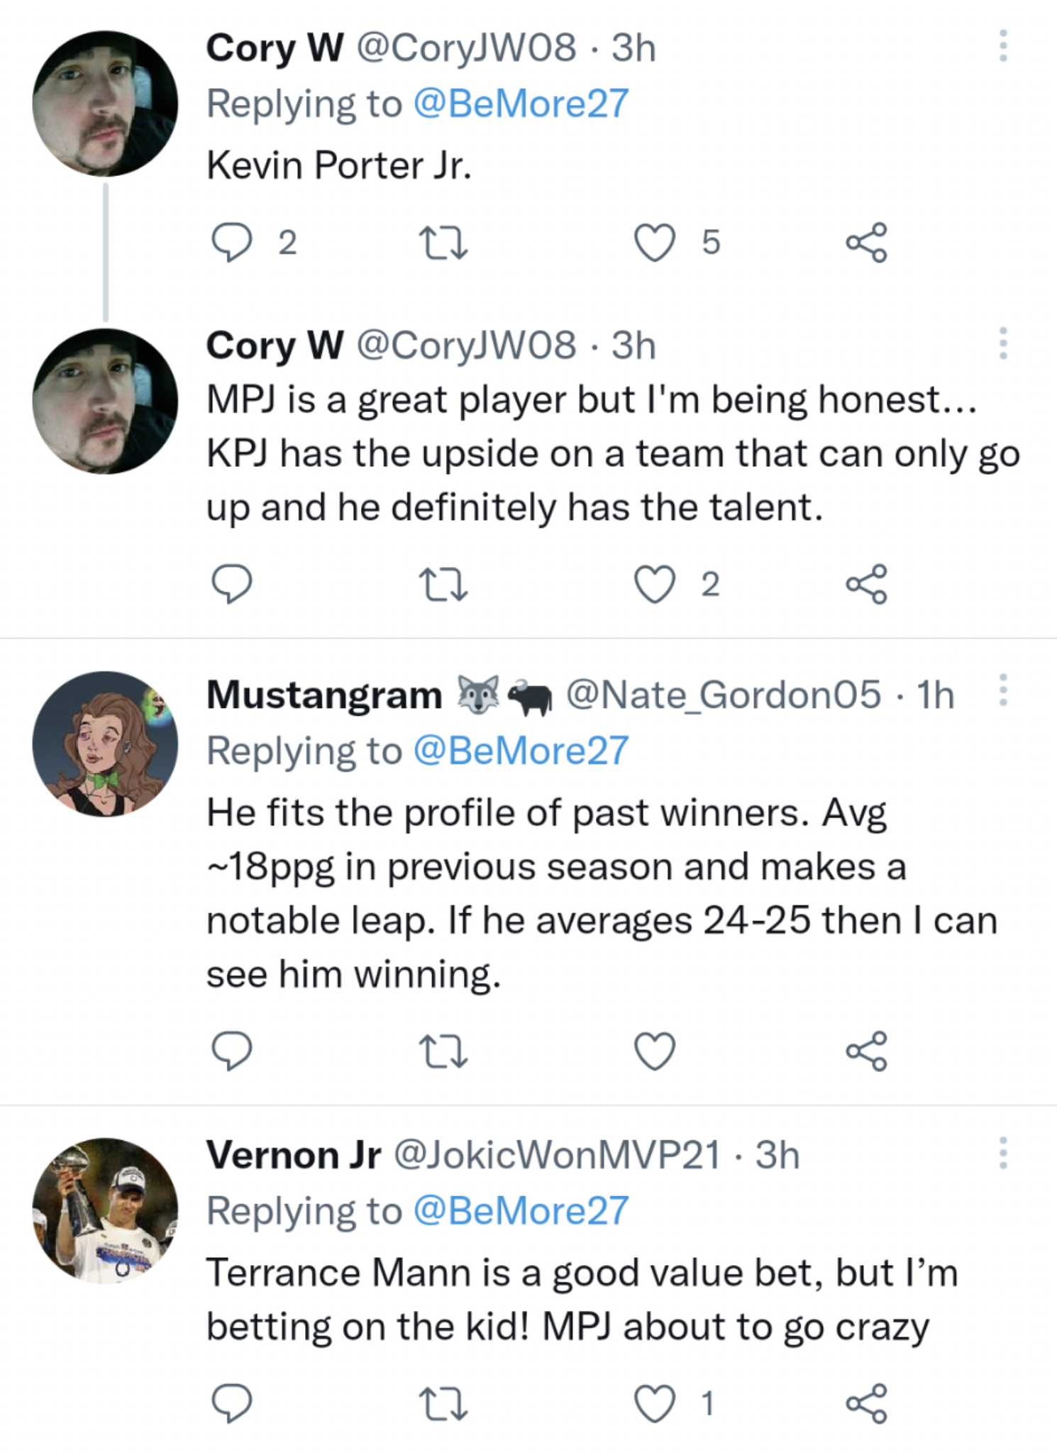
Task: Open Vernon Jr's profile name
Action: 294,1155
